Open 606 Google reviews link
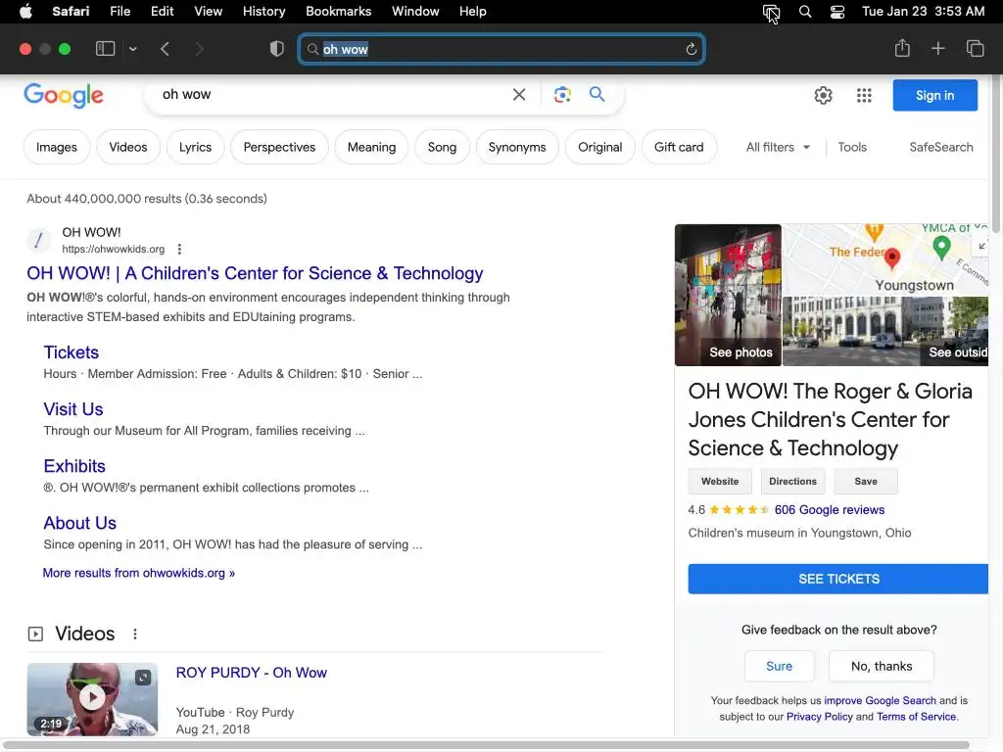Screen dimensions: 1003x752 829,509
